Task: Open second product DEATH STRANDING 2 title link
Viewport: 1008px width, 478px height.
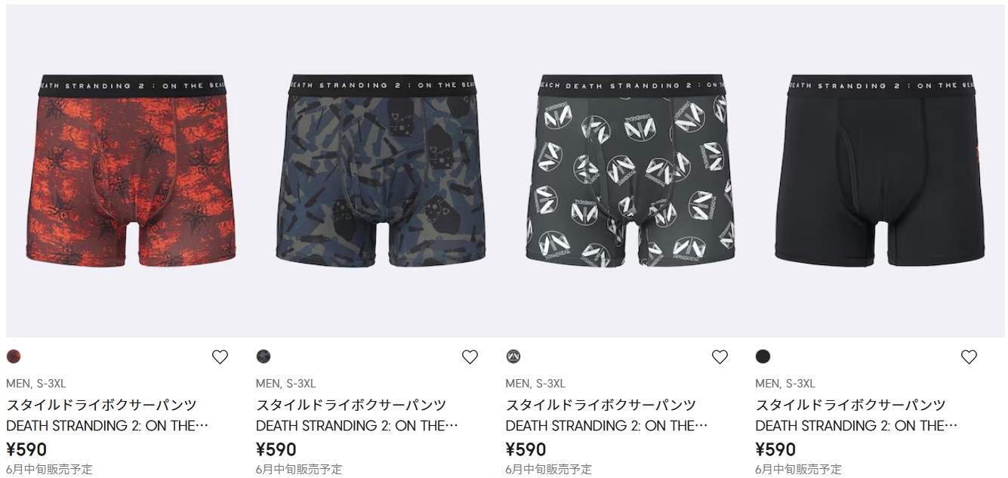Action: (x=357, y=426)
